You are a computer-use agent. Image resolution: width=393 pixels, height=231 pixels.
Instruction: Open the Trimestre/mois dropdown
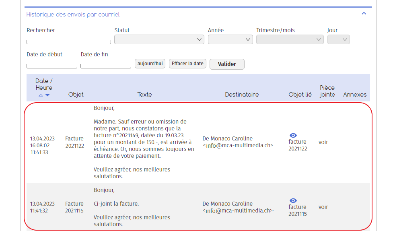(290, 39)
